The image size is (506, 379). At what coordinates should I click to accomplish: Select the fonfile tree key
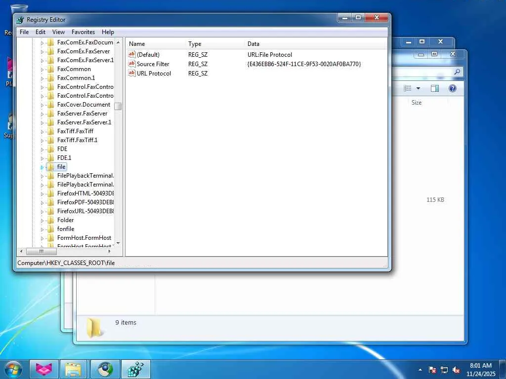pyautogui.click(x=66, y=229)
